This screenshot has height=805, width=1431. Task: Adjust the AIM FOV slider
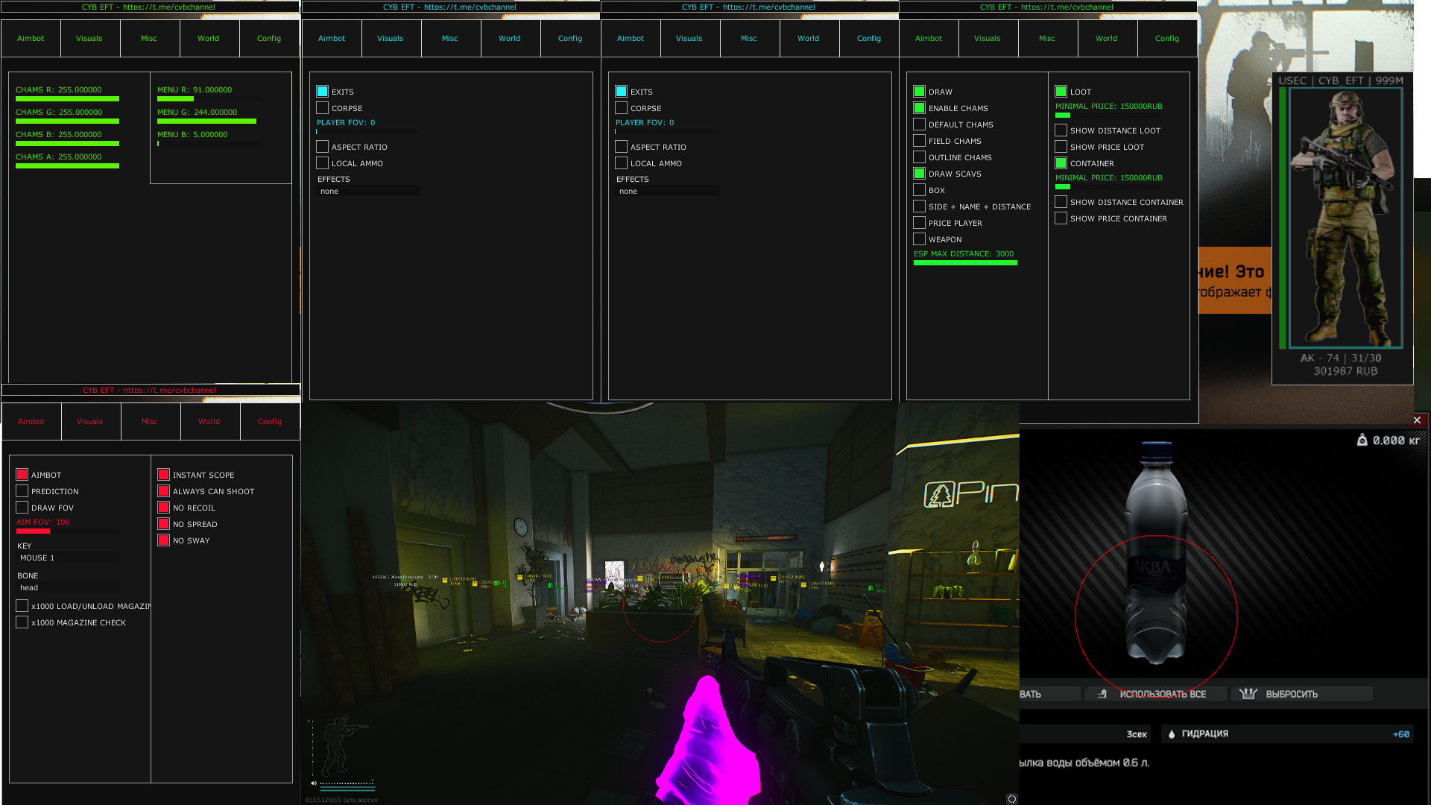68,531
